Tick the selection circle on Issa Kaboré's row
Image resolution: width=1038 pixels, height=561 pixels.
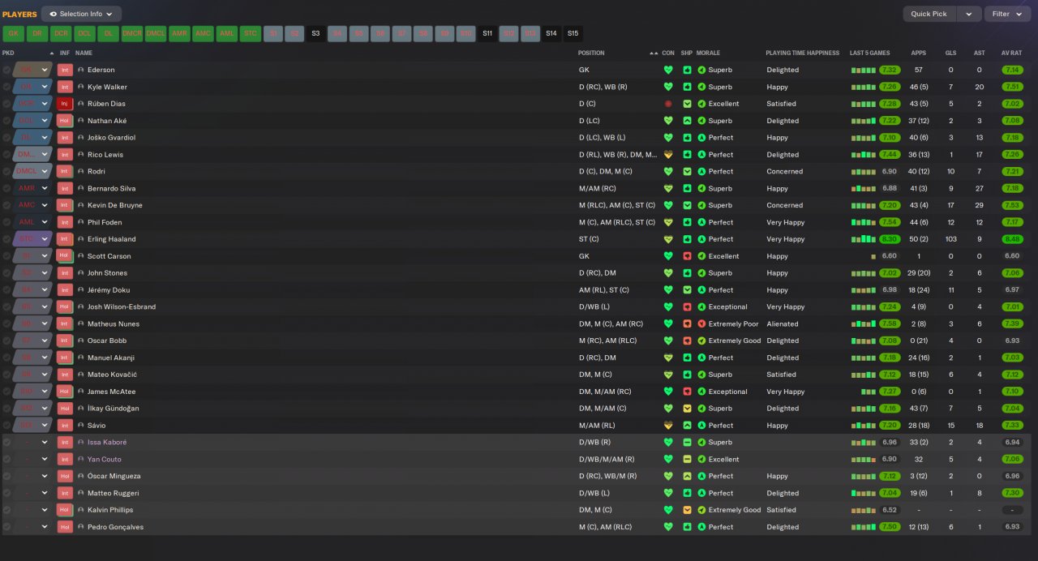[x=6, y=443]
